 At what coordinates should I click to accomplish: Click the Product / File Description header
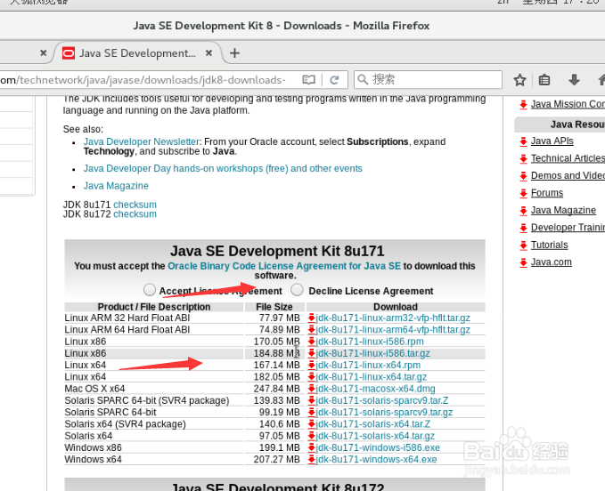154,307
